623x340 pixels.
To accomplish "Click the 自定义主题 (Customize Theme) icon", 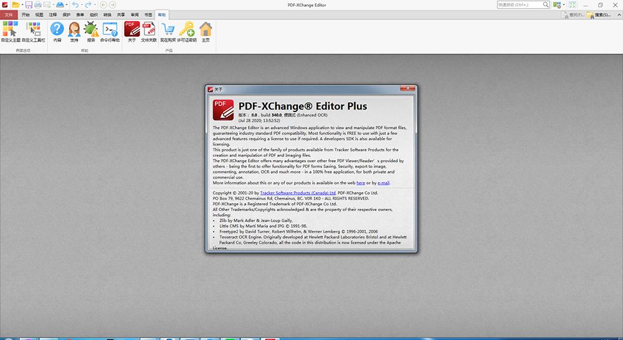I will [x=11, y=31].
